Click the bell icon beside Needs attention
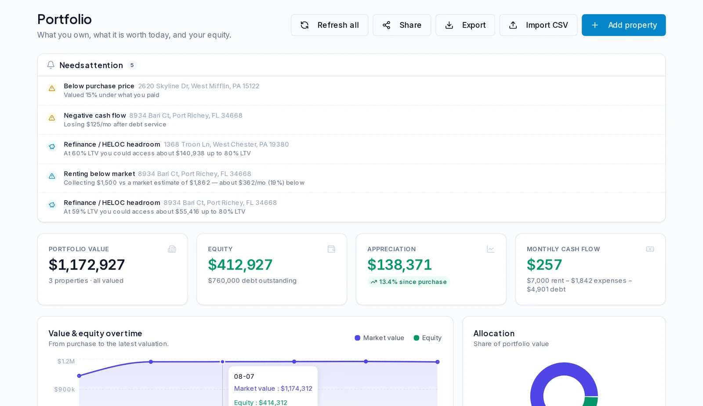This screenshot has width=703, height=406. tap(51, 65)
